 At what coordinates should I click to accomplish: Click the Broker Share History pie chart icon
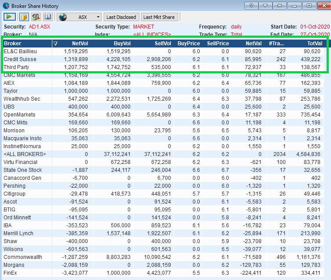(x=6, y=6)
